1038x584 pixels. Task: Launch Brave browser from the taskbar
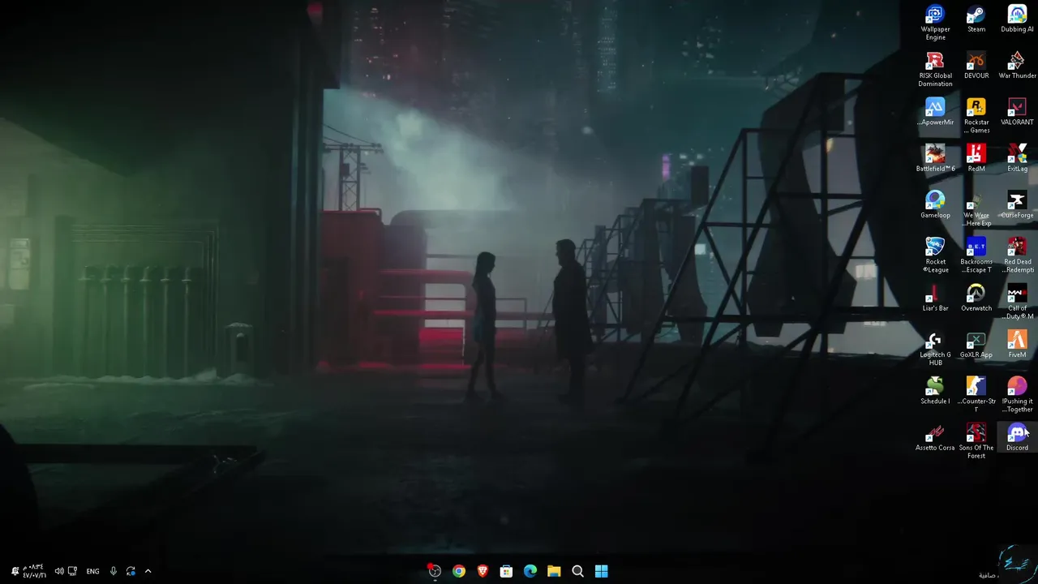click(x=483, y=571)
